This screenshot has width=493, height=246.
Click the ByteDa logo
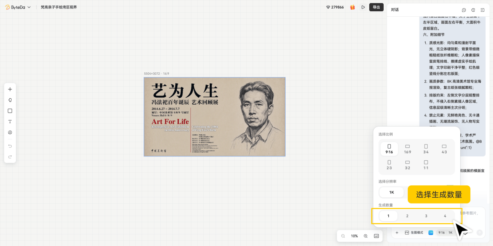pyautogui.click(x=15, y=7)
